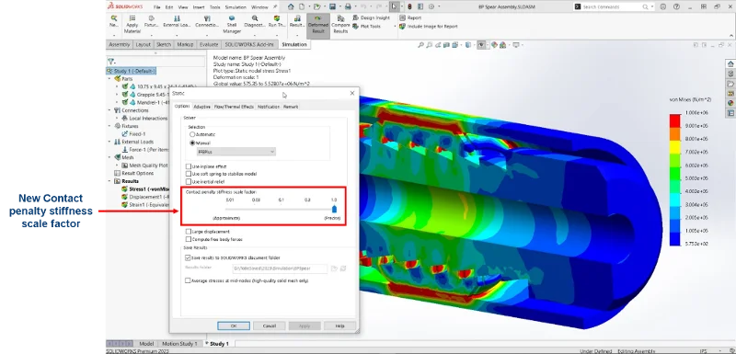The image size is (736, 354).
Task: Click the Rebuild traffic light icon
Action: tap(409, 6)
